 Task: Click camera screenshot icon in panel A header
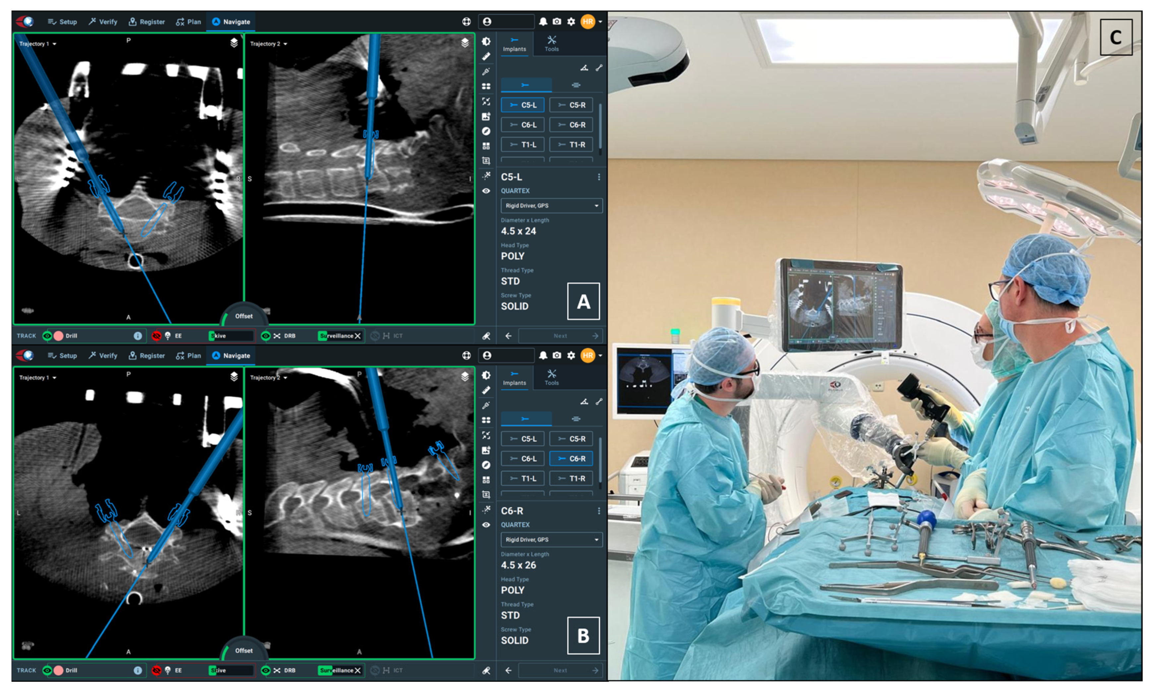click(x=557, y=22)
